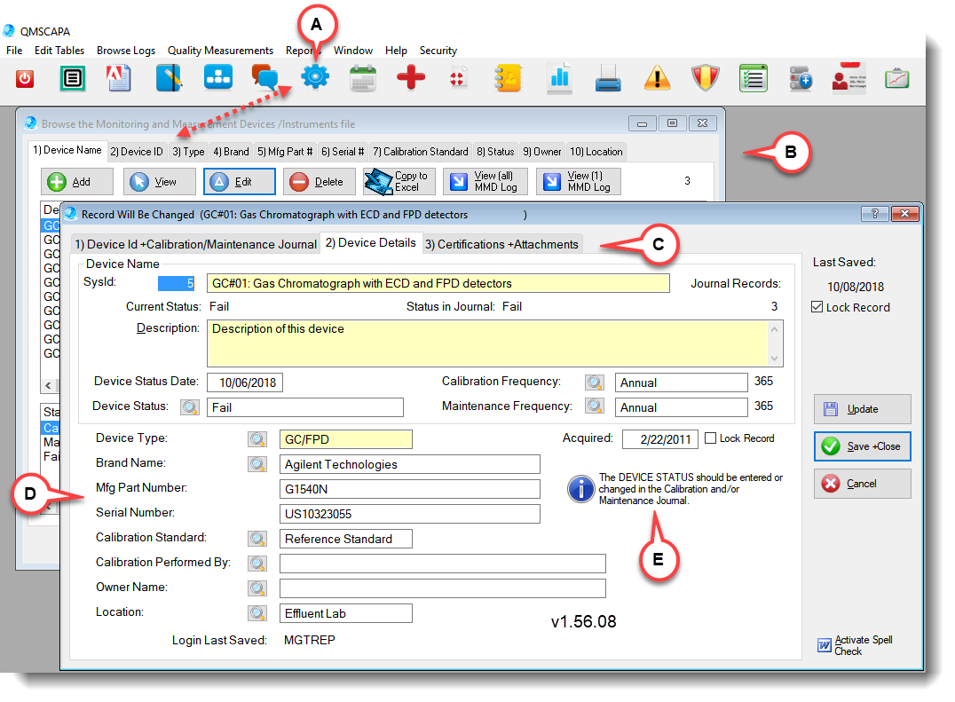This screenshot has width=955, height=702.
Task: Open the Location lookup magnifier
Action: (x=257, y=613)
